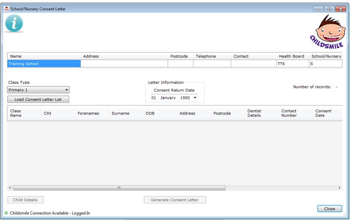Click the Generate Consent Letter button
The width and height of the screenshot is (350, 220).
pos(175,200)
